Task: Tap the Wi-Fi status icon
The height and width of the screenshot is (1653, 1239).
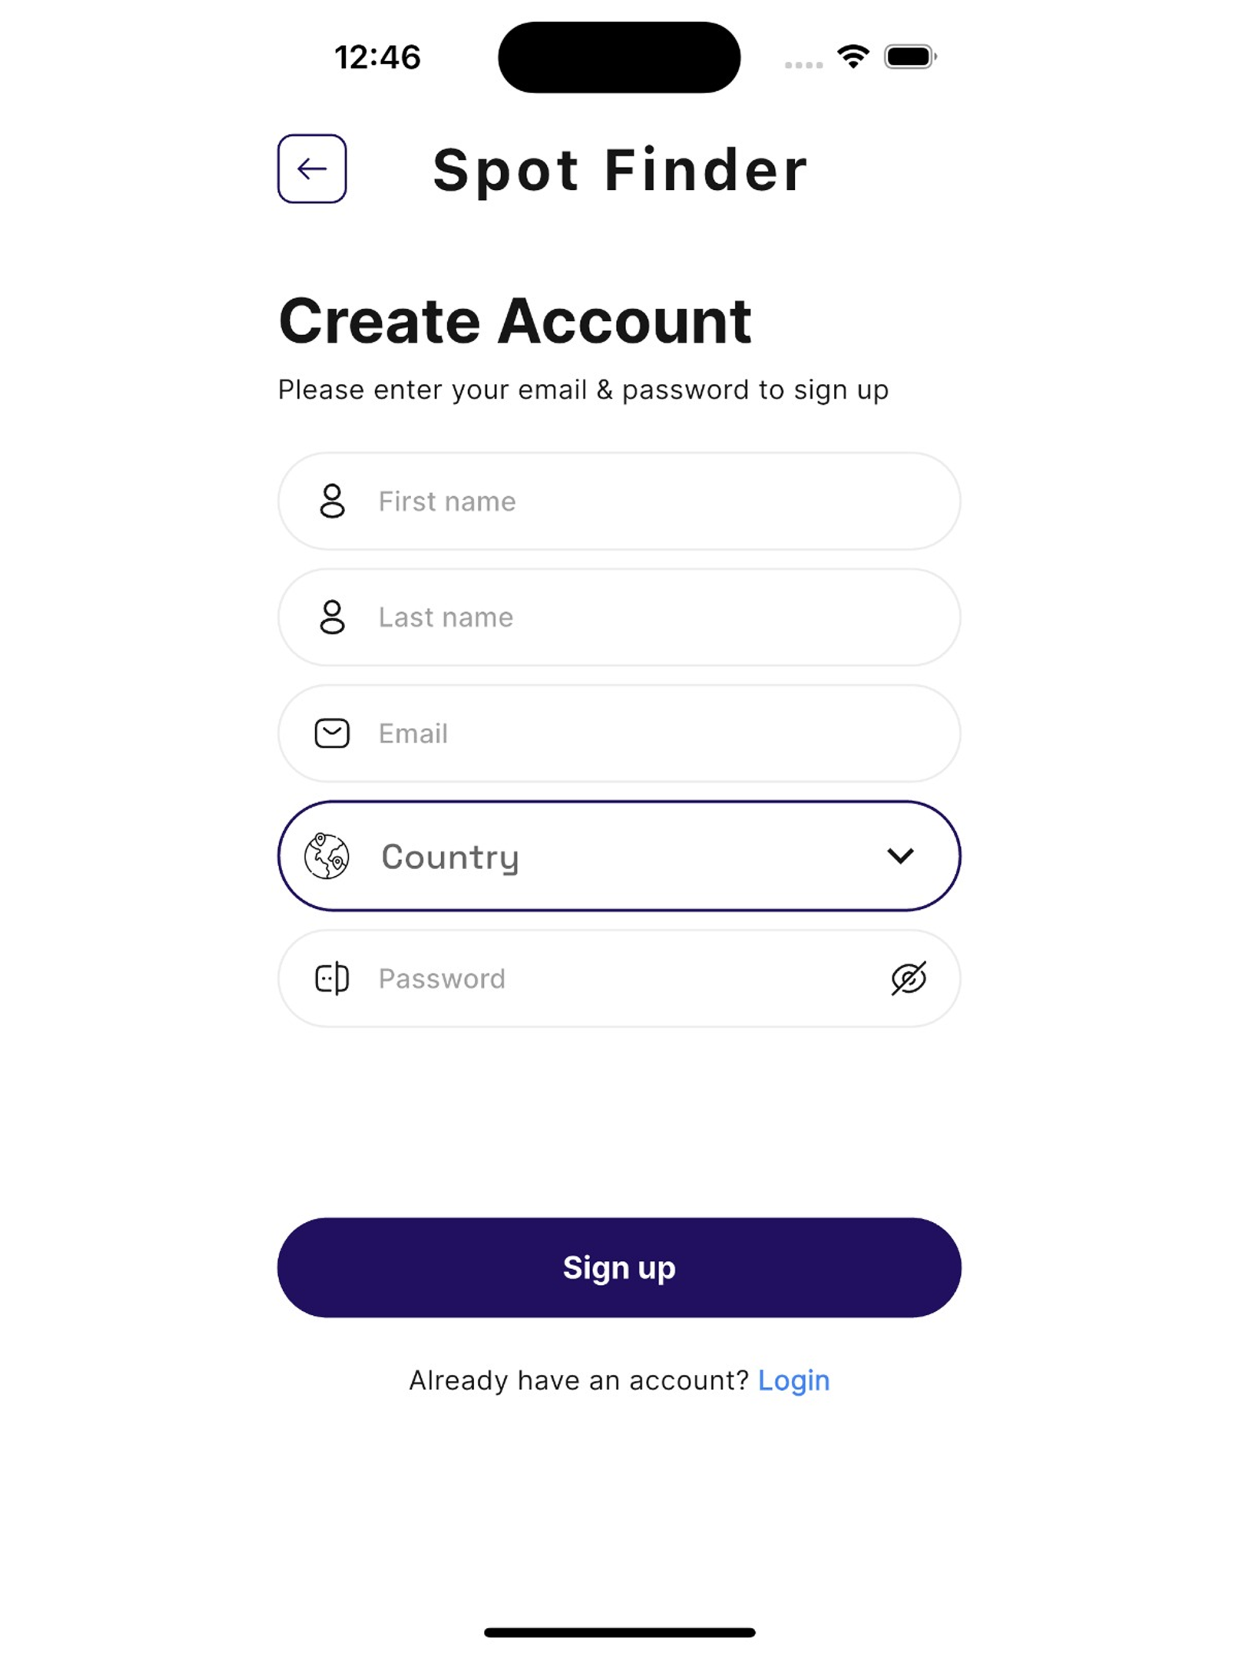Action: click(x=853, y=56)
